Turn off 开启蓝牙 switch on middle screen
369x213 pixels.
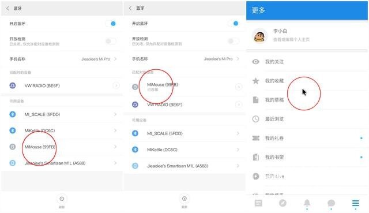pyautogui.click(x=233, y=23)
